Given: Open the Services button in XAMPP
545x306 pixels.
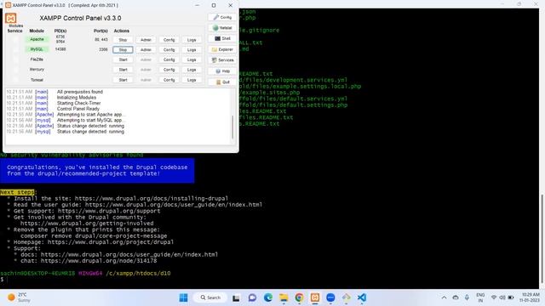Looking at the screenshot, I should (222, 60).
